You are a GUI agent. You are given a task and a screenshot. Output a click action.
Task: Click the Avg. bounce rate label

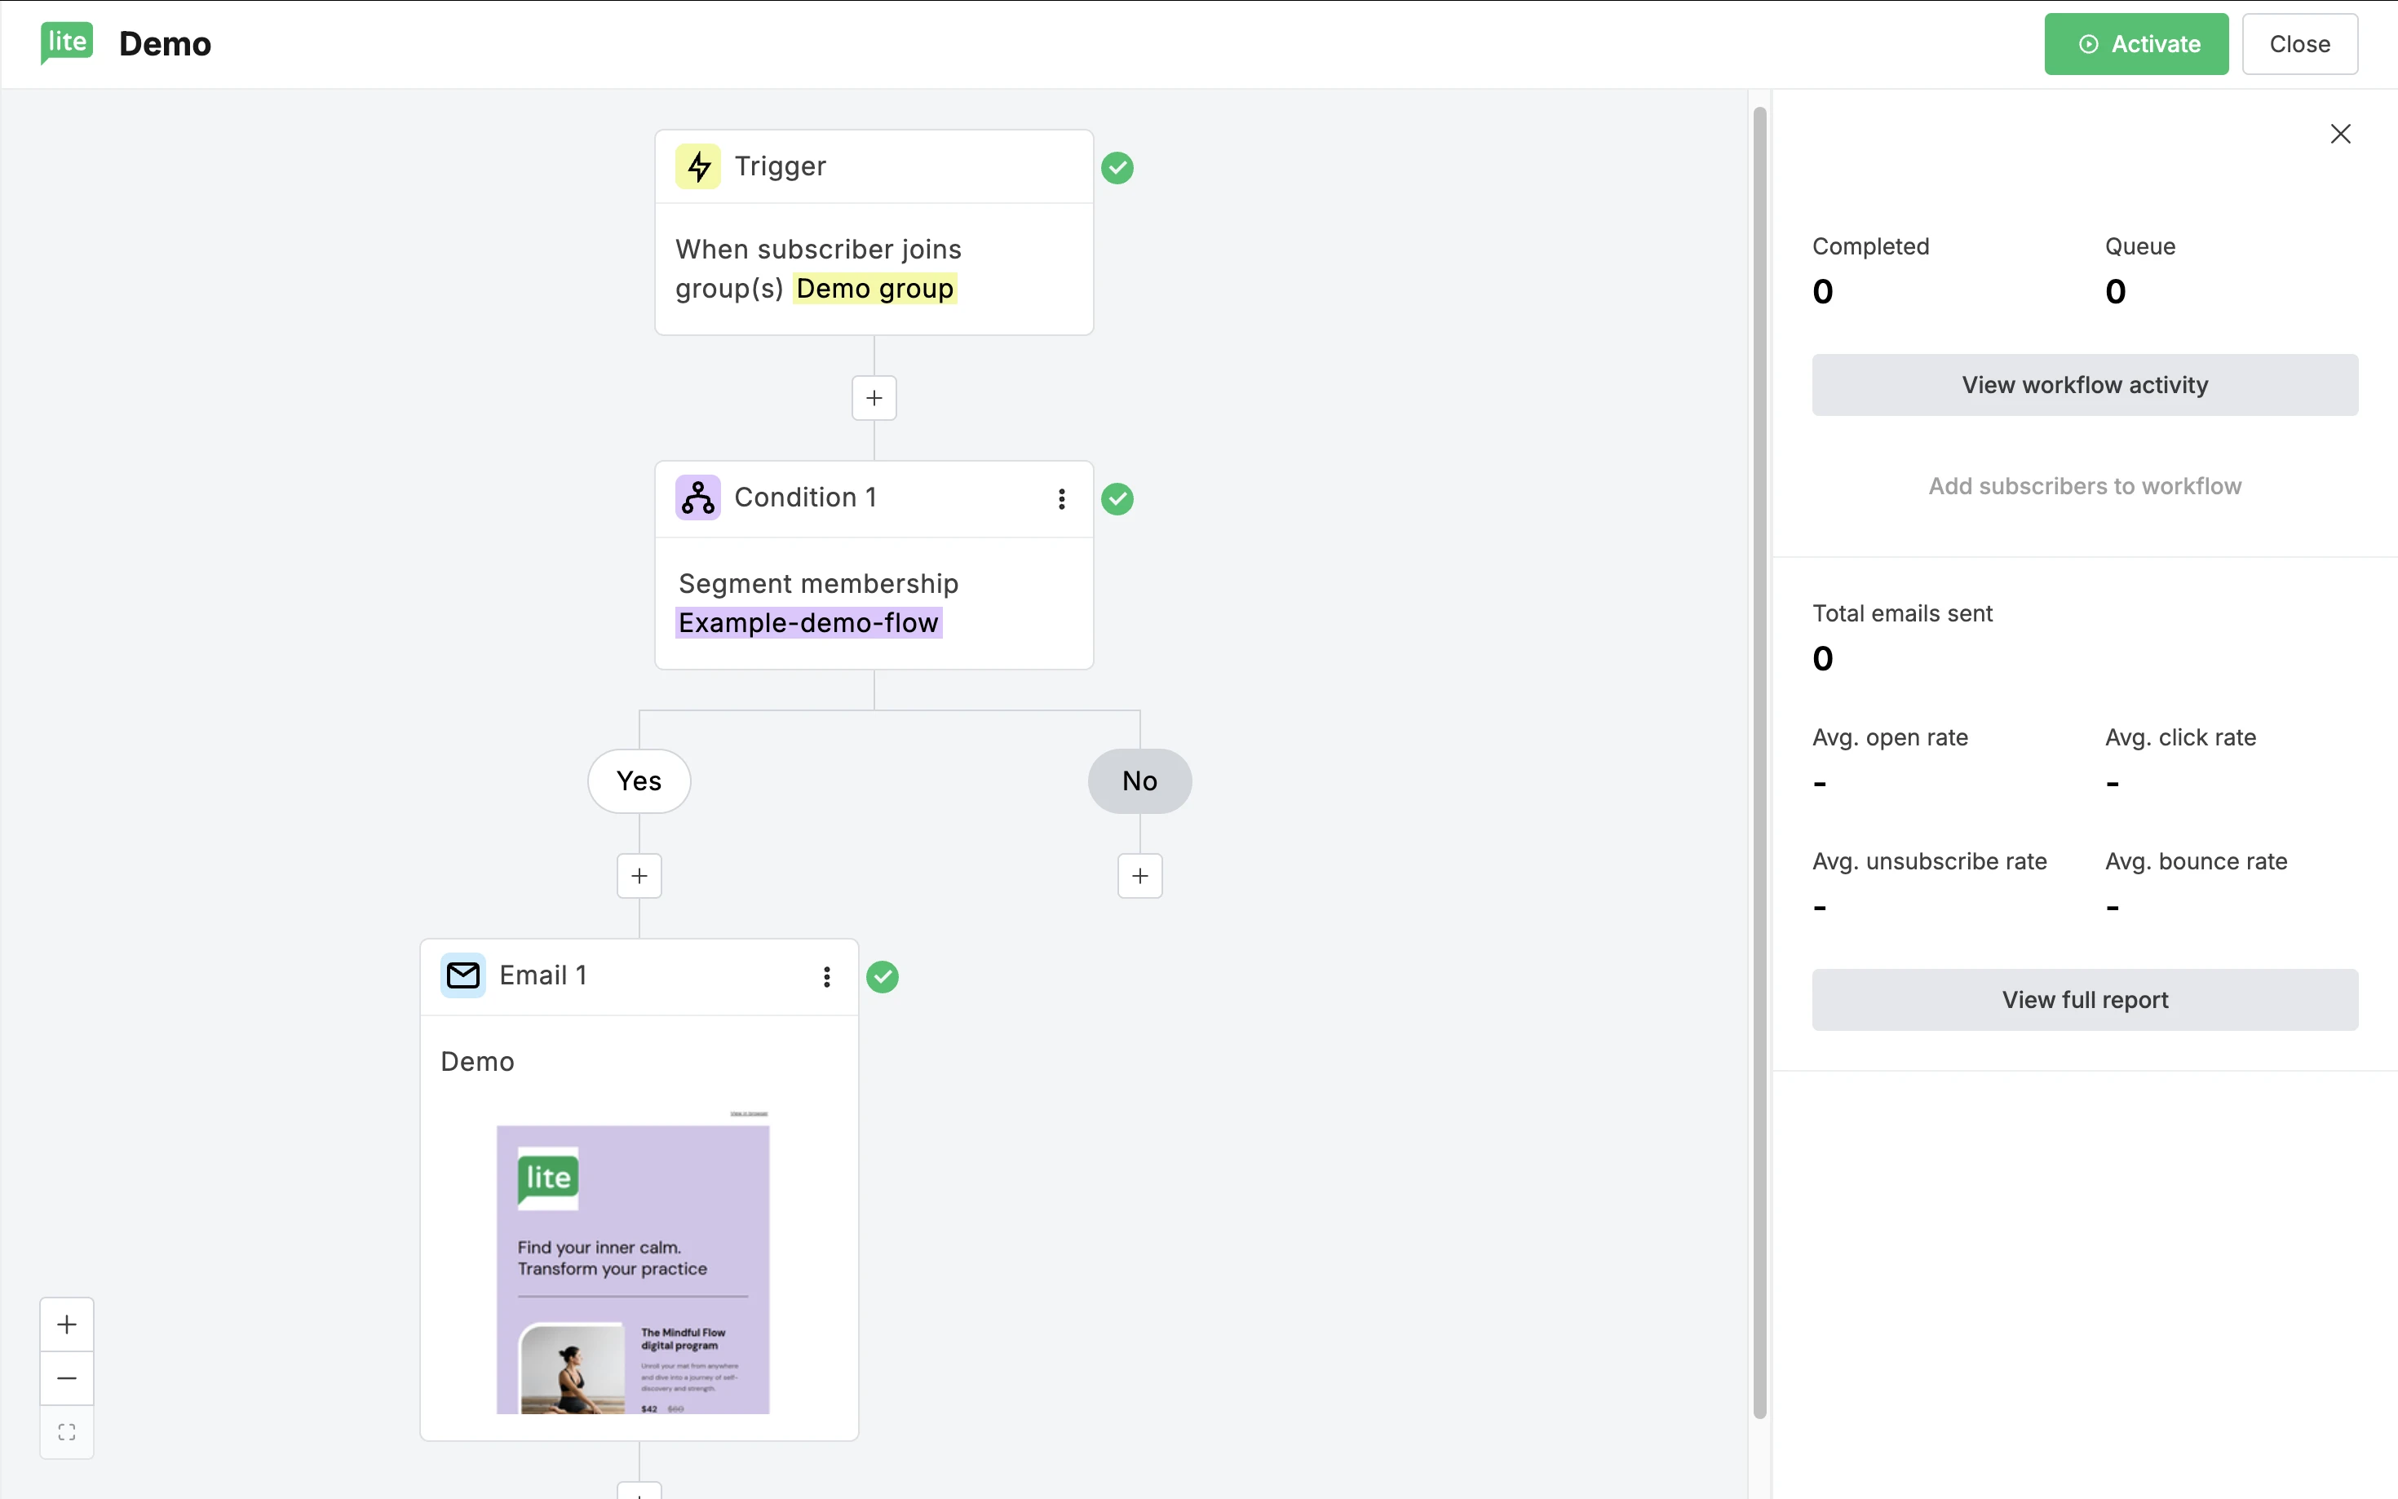(x=2196, y=860)
